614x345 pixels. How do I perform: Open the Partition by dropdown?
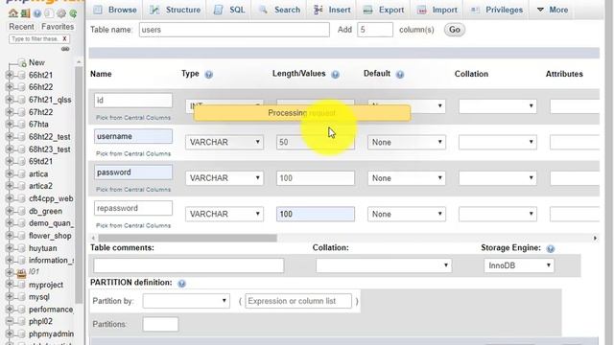186,301
